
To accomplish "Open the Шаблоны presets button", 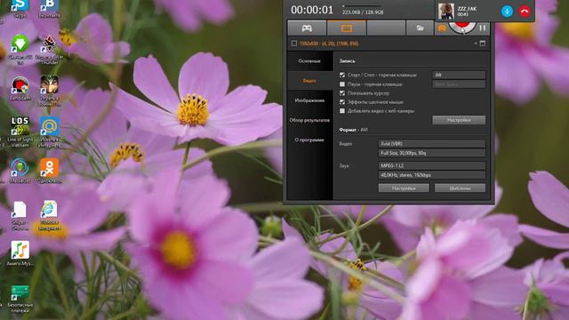I will pos(460,188).
